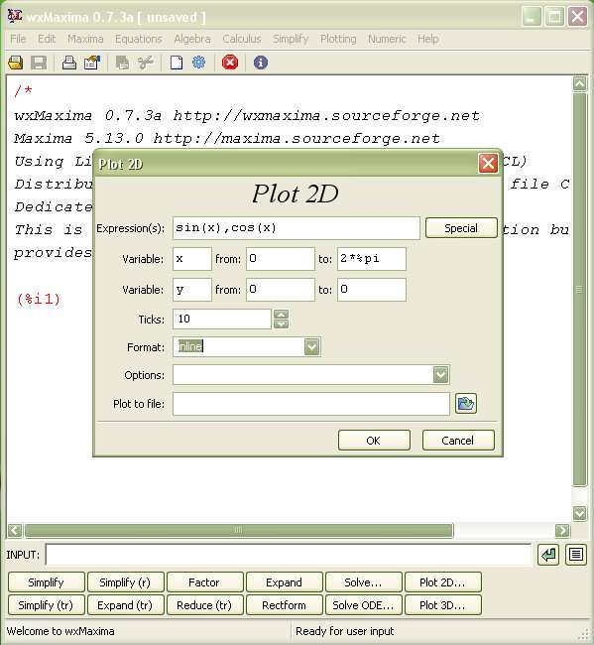This screenshot has height=645, width=594.
Task: Confirm the plot with OK
Action: tap(374, 441)
